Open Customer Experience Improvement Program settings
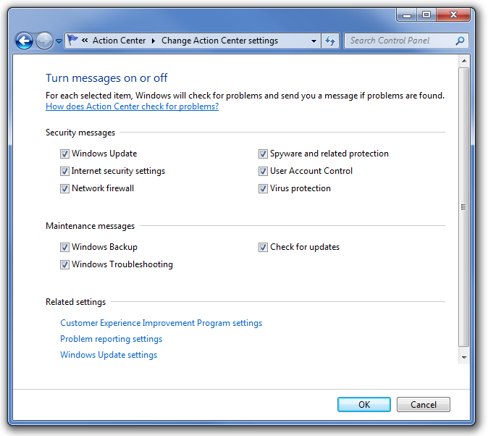This screenshot has height=436, width=488. pos(161,323)
